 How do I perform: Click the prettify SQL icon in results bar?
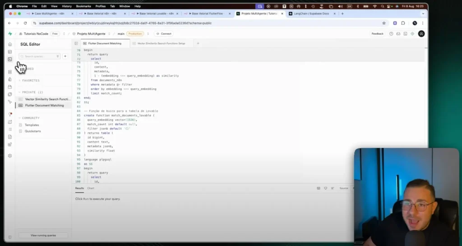click(x=333, y=188)
